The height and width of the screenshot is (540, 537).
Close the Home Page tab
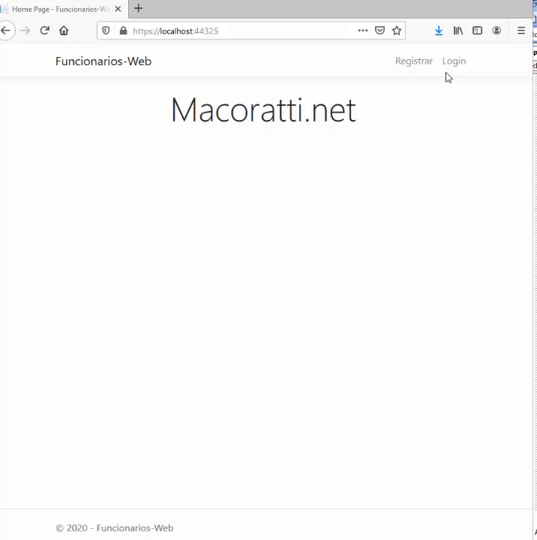point(118,9)
